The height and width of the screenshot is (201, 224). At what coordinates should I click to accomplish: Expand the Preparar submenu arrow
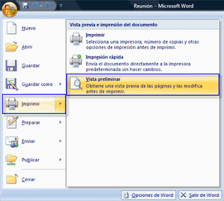click(x=60, y=122)
